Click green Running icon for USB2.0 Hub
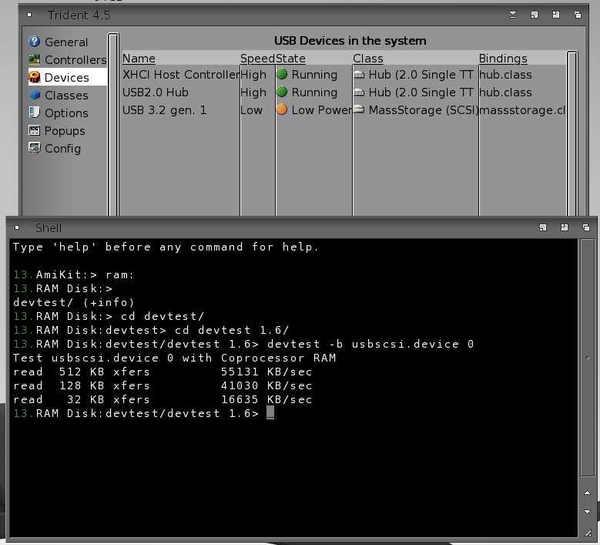 [281, 93]
